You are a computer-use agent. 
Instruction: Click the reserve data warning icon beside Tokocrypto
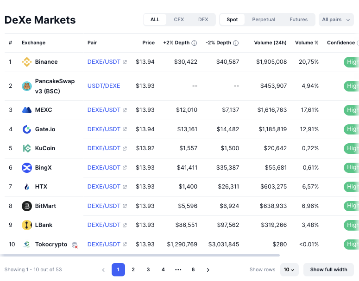pos(75,245)
